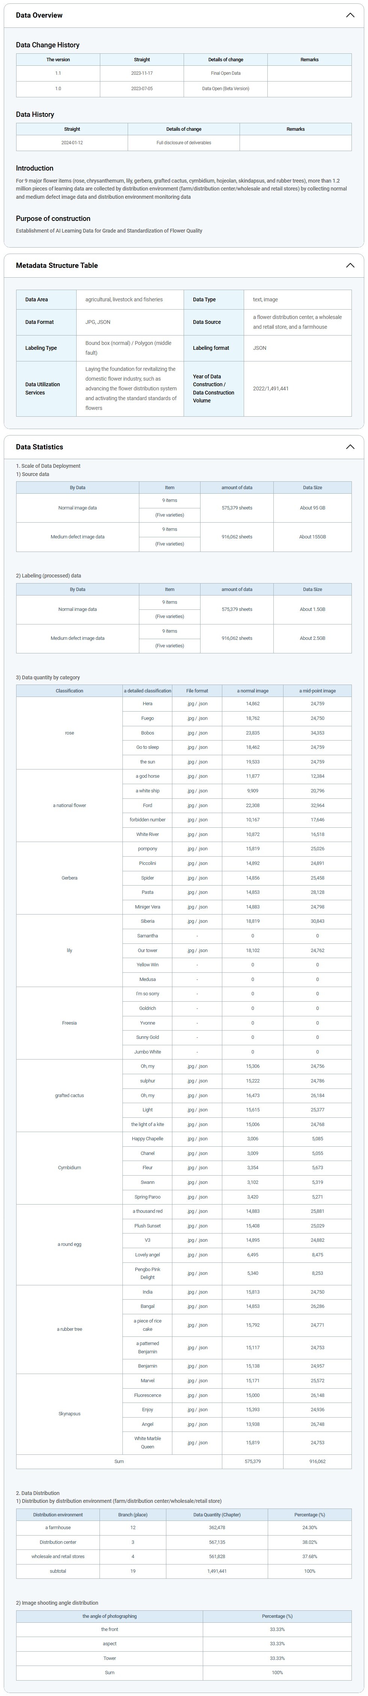Click the Classification column header
The image size is (368, 1696).
(x=69, y=691)
